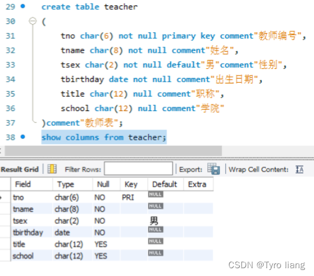Sort by the Field column header

pos(32,184)
